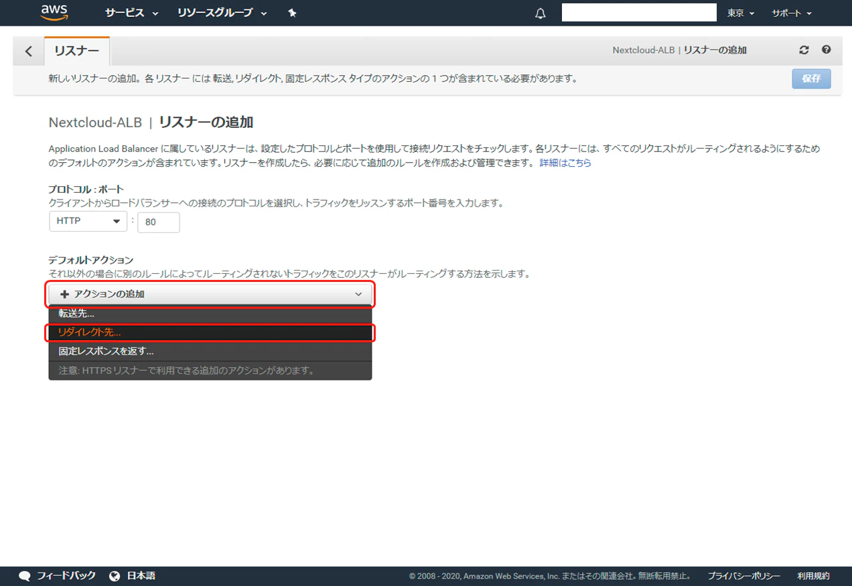Click the プロトコル : ポート heading
The width and height of the screenshot is (852, 586).
click(86, 190)
